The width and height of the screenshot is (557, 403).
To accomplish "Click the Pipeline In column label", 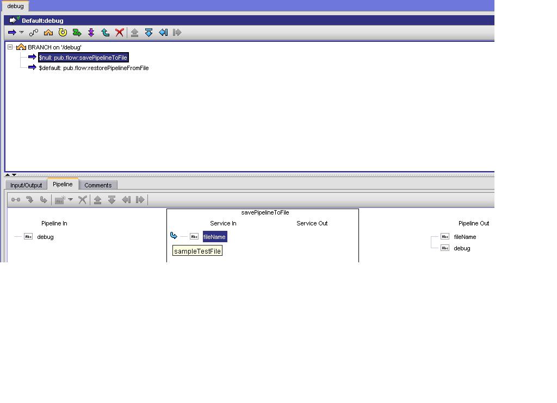I will (54, 223).
